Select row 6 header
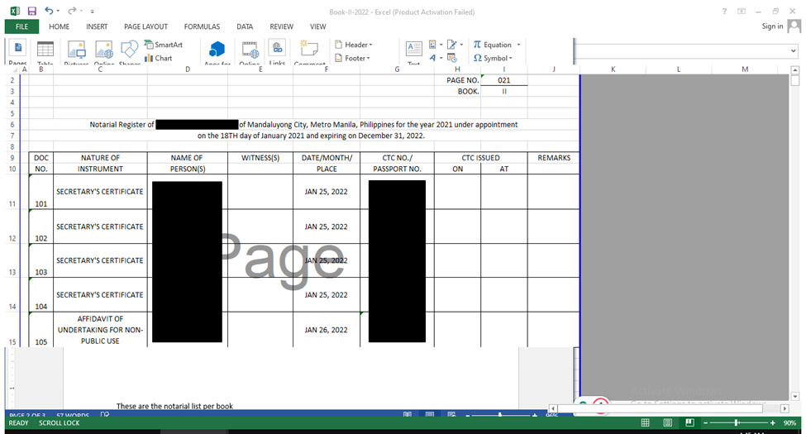 12,125
